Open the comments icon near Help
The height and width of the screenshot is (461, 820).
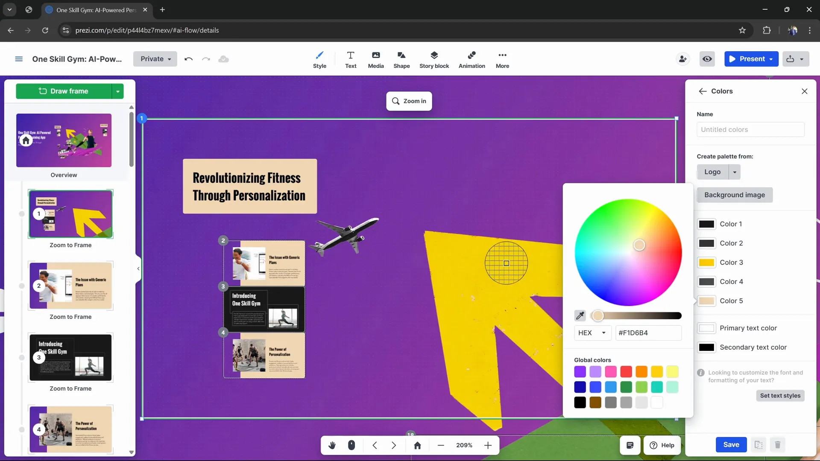click(x=630, y=445)
